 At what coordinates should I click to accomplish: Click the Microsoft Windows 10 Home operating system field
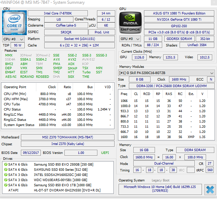pyautogui.click(x=160, y=189)
